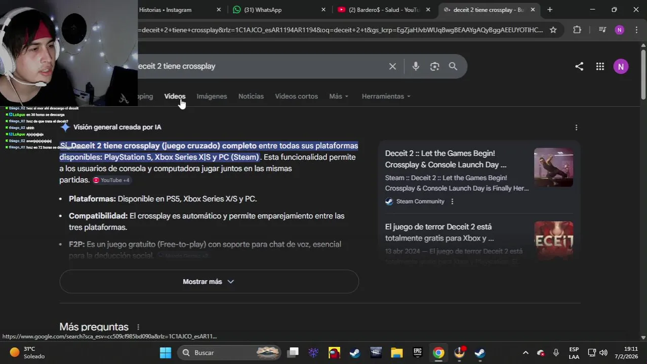
Task: Select the Videos search filter
Action: point(175,96)
